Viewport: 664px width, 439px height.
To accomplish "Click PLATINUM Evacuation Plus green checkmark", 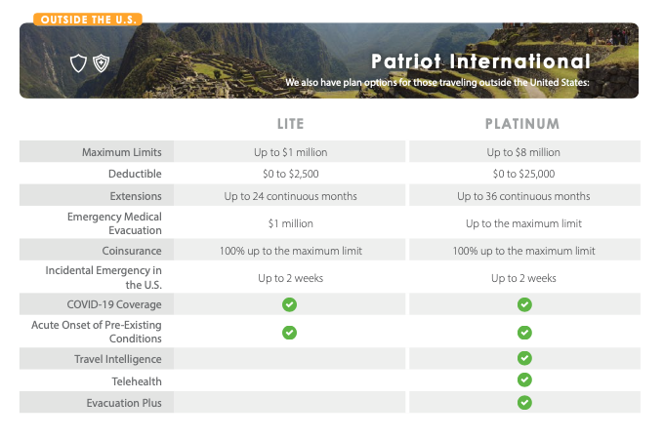I will point(524,402).
